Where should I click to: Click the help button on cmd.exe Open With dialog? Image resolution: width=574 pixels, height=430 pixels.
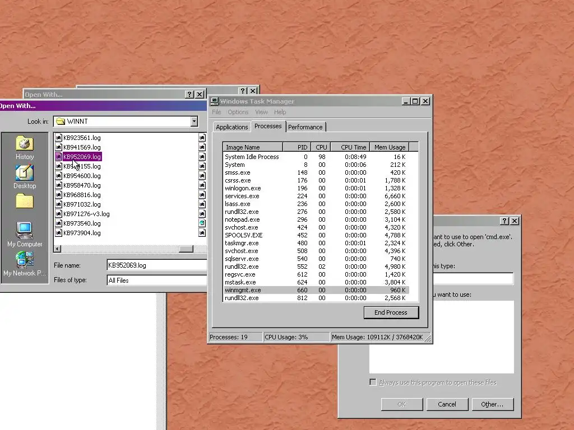coord(504,221)
